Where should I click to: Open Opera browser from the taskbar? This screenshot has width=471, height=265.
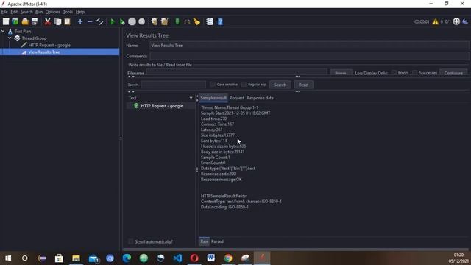tap(194, 258)
